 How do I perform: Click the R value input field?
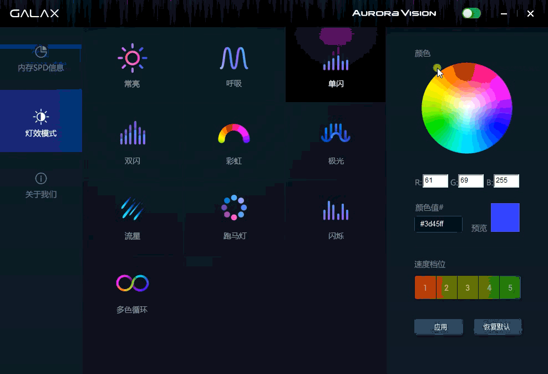[x=435, y=181]
